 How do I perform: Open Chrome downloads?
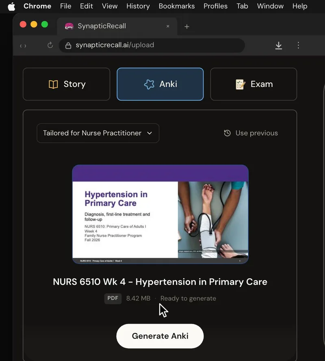click(278, 45)
